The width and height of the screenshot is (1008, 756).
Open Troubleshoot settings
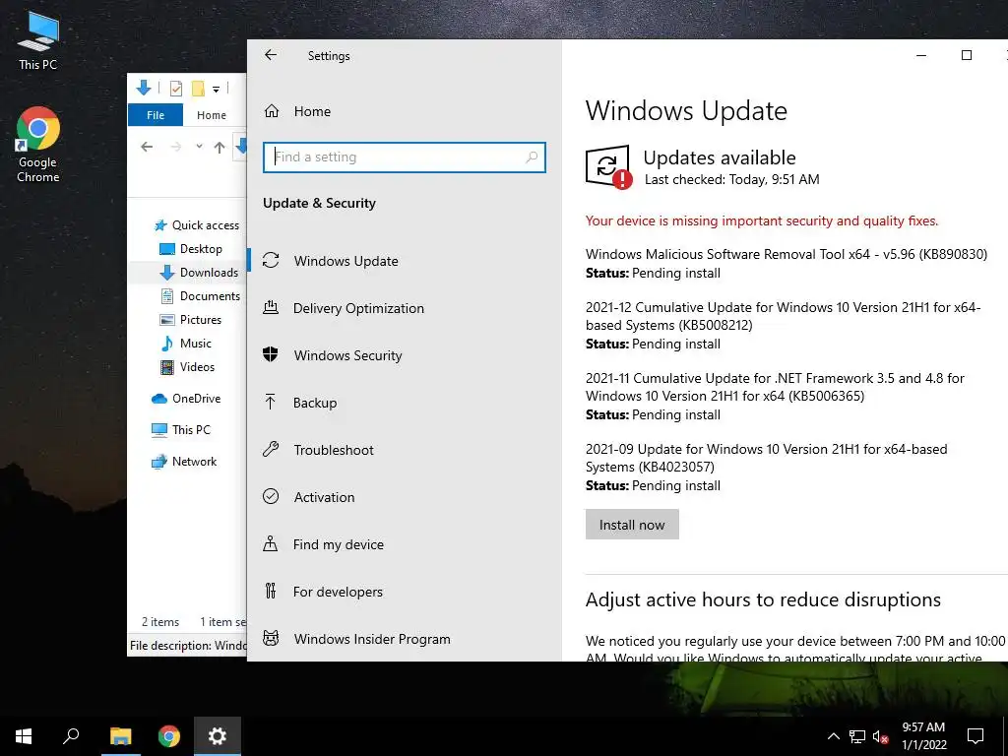click(404, 450)
